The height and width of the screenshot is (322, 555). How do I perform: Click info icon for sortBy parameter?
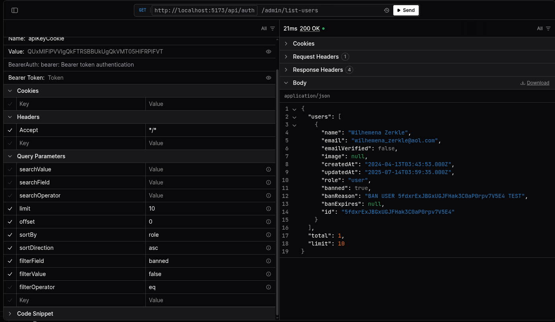269,235
